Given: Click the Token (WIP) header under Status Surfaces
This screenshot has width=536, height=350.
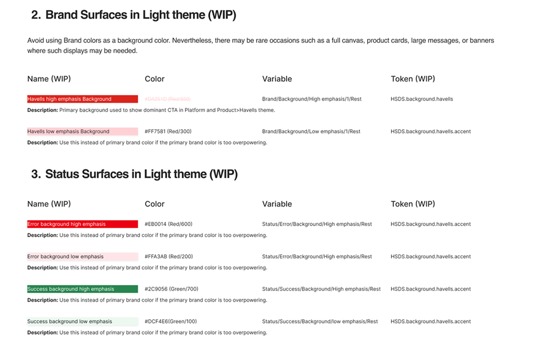Looking at the screenshot, I should 413,204.
